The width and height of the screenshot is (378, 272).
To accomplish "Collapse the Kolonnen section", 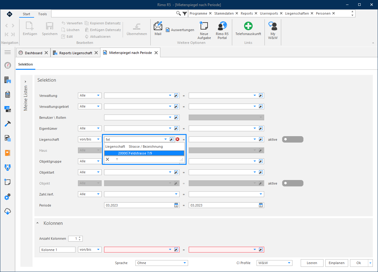I will (x=38, y=223).
